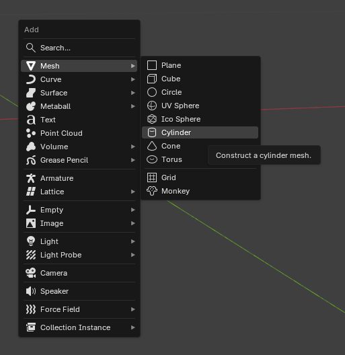
Task: Expand the Light Probe submenu arrow
Action: tap(133, 255)
